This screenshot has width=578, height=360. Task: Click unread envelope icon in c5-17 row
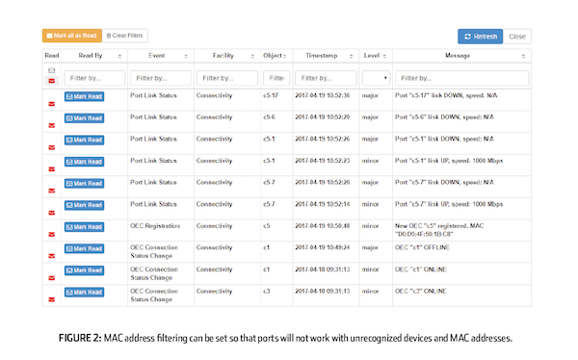coord(52,104)
